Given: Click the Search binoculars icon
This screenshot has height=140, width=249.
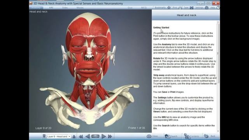Looking at the screenshot, I should [x=168, y=136].
